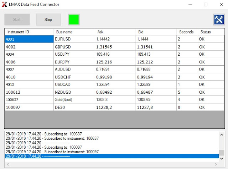Select instrument ID cell 4010

point(29,77)
